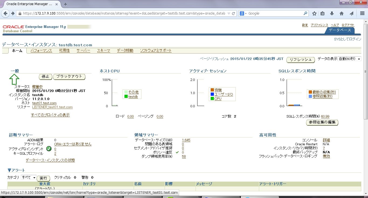Show the bookmarks list
Viewport: 368px width, 198px height.
pyautogui.click(x=322, y=13)
